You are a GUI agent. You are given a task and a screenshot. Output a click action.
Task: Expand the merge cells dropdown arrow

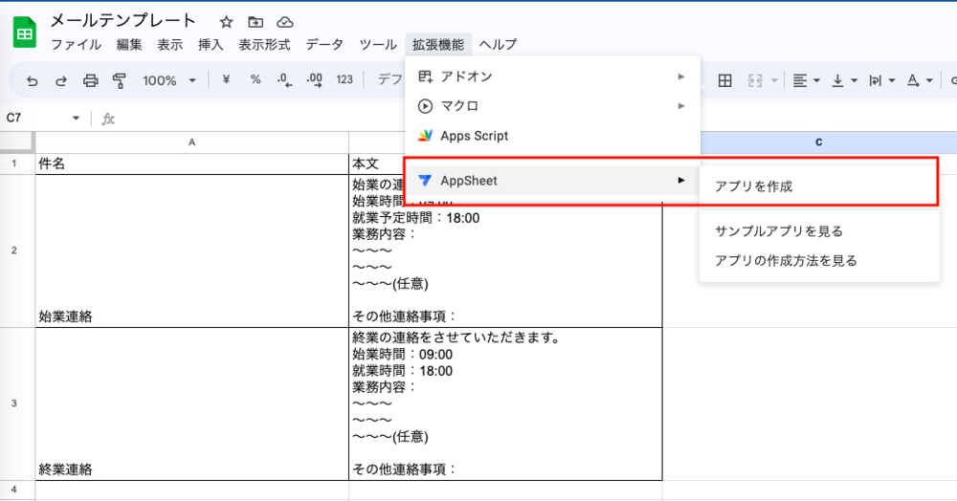(774, 80)
